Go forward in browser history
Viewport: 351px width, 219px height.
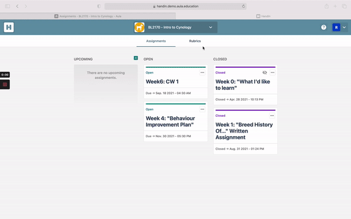26,6
